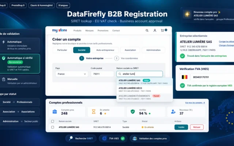Click green check beside Trouvé dans l'annuaire
The image size is (234, 146).
[x=182, y=56]
